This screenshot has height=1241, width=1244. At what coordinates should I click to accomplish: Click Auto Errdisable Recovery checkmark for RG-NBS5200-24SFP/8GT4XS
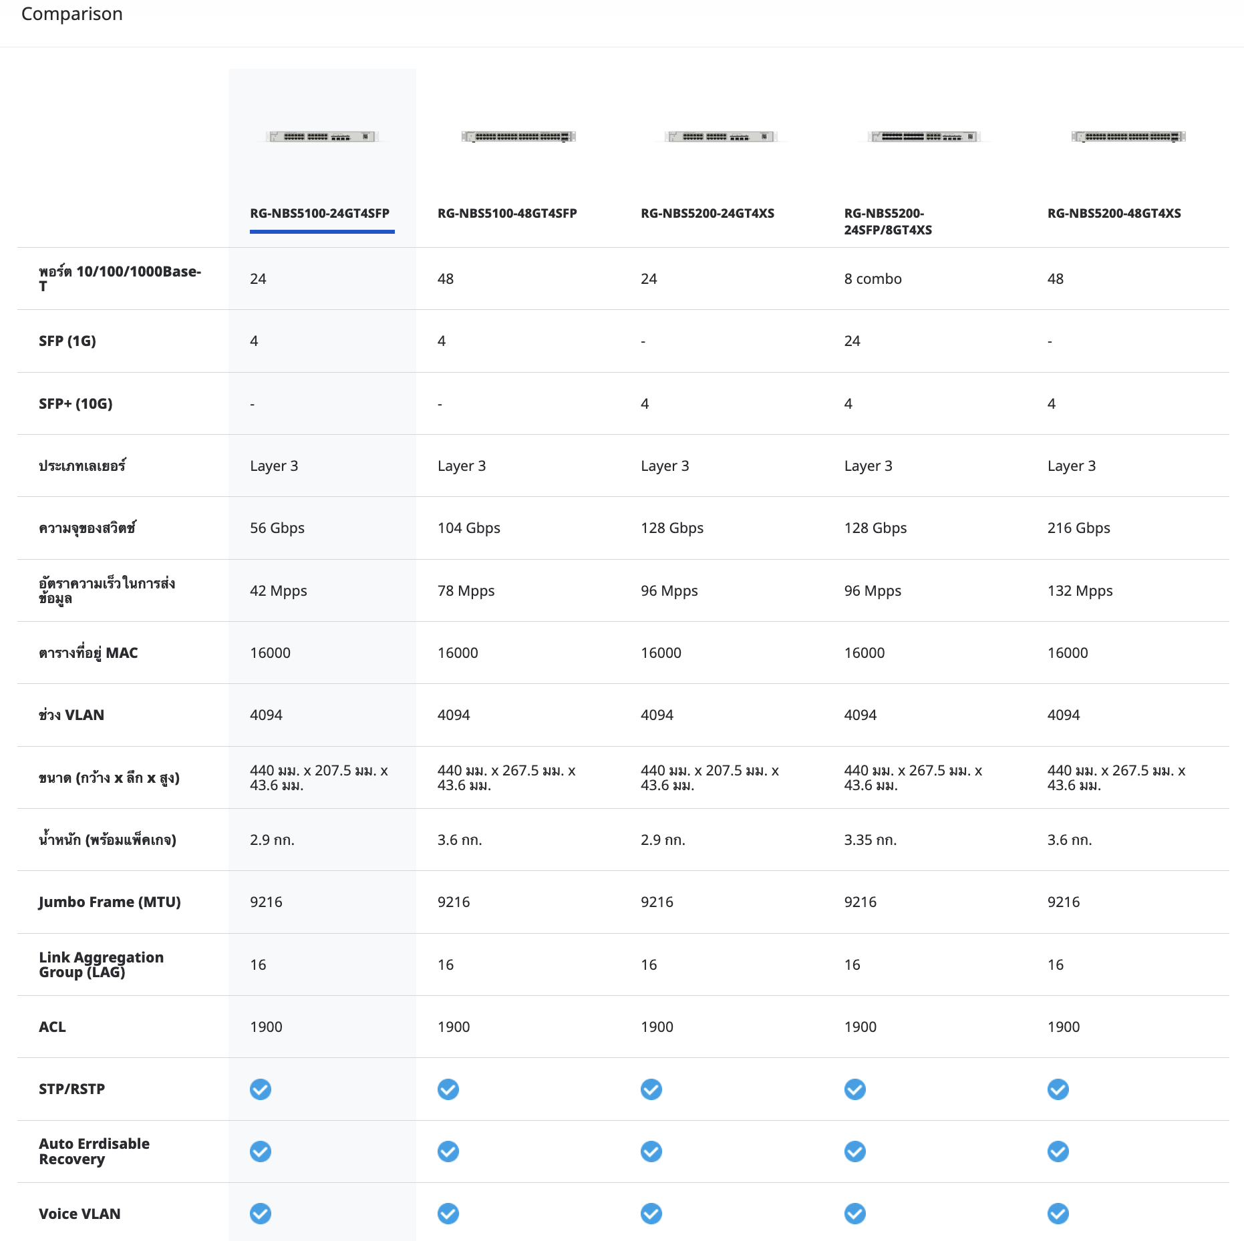(x=854, y=1151)
